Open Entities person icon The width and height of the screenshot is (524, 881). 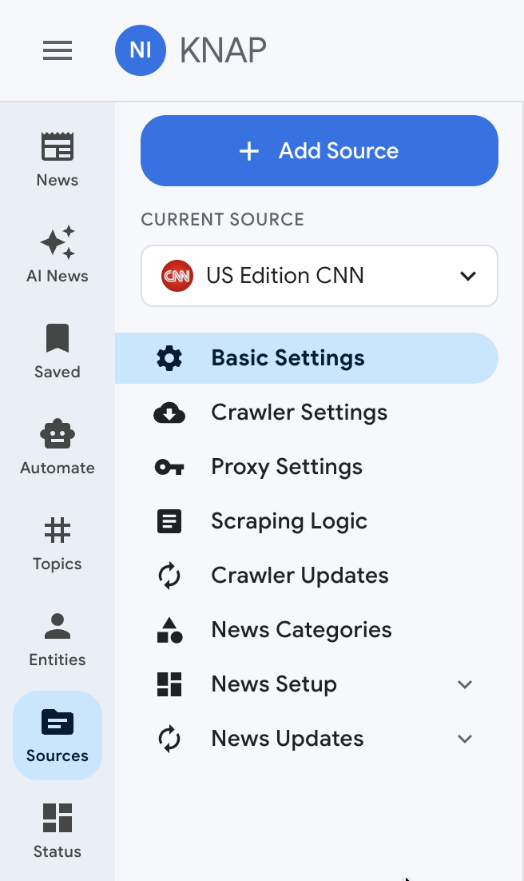[x=58, y=627]
